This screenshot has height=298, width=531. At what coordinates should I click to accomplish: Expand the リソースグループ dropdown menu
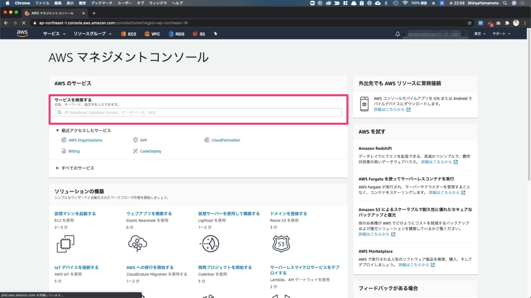pos(92,34)
